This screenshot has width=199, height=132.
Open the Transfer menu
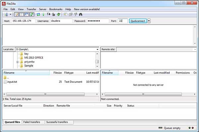point(32,9)
